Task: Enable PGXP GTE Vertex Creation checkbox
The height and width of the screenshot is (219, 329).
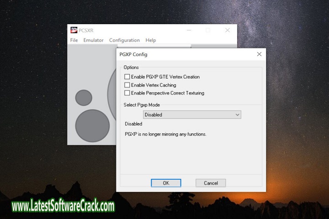Action: pyautogui.click(x=127, y=77)
